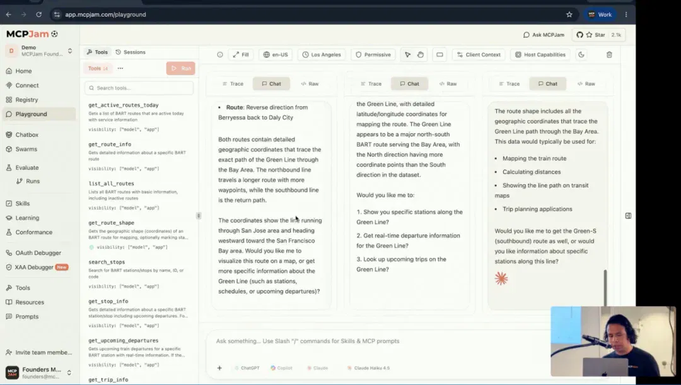Open Host Capabilities settings
The image size is (681, 385).
[540, 55]
